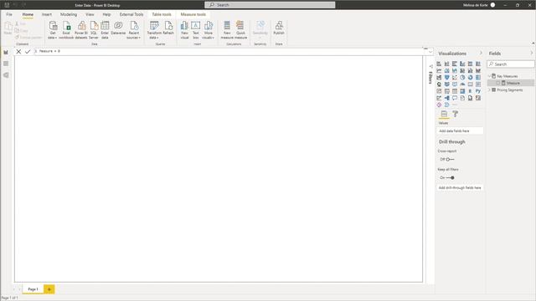Collapse the Key Measures table
This screenshot has width=536, height=301.
489,76
